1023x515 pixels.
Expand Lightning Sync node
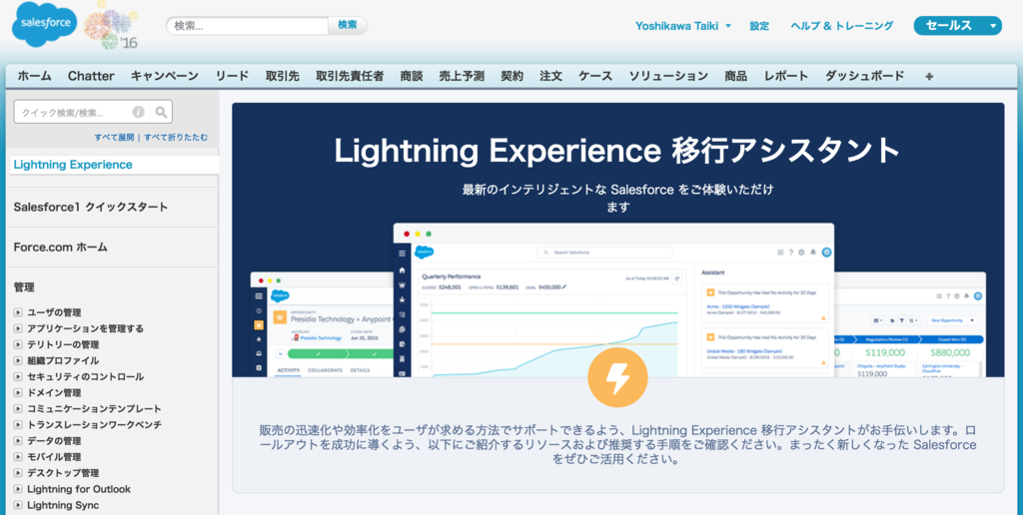18,505
